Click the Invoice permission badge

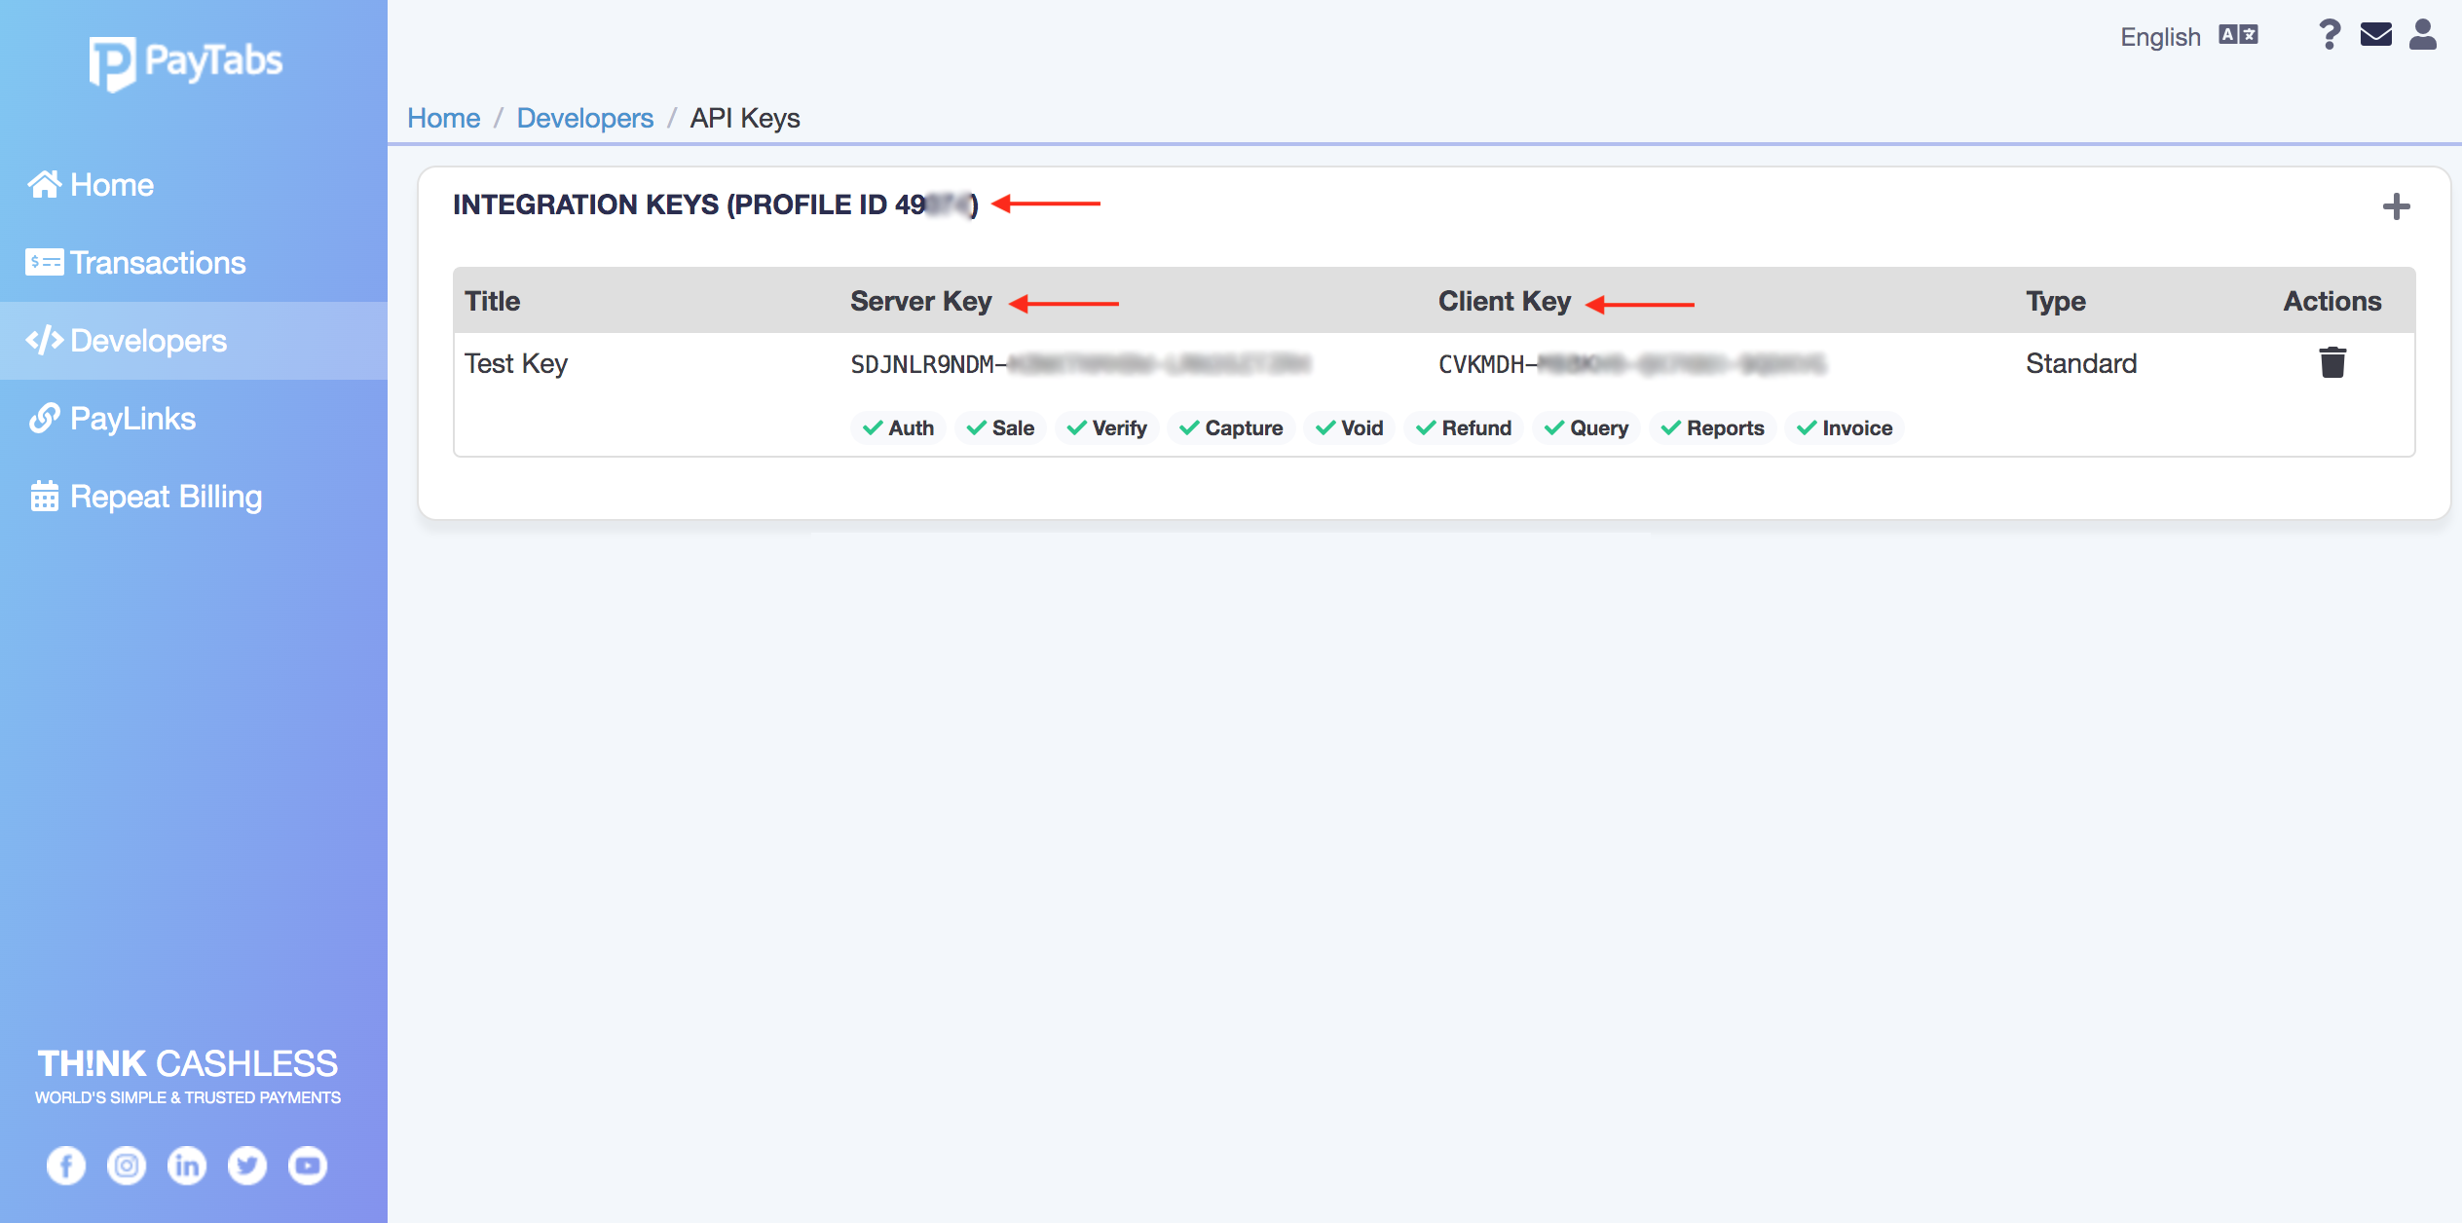point(1845,428)
